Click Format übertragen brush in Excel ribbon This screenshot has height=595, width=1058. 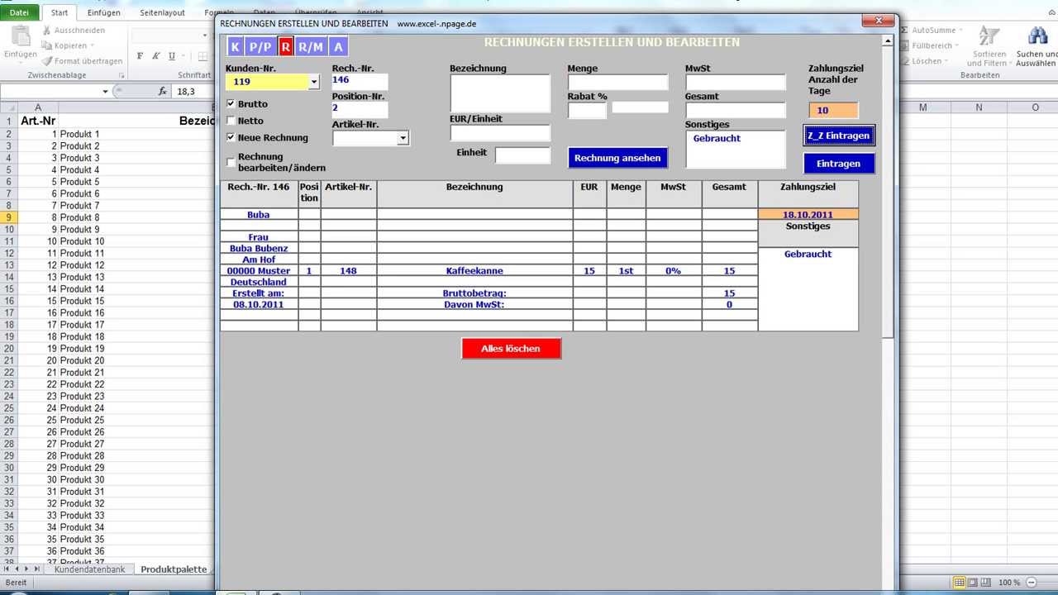[47, 60]
